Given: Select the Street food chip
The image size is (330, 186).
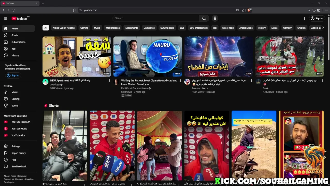Looking at the screenshot, I should (x=228, y=28).
